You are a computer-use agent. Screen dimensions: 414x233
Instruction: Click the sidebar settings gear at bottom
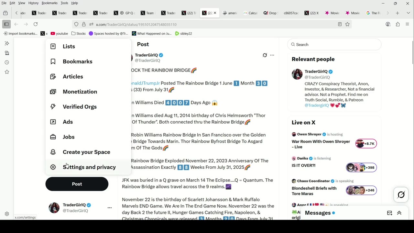(x=7, y=214)
